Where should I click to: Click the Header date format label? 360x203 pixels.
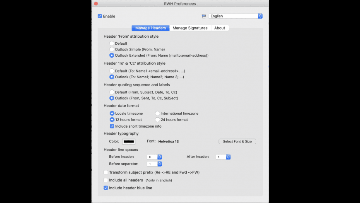pyautogui.click(x=121, y=106)
